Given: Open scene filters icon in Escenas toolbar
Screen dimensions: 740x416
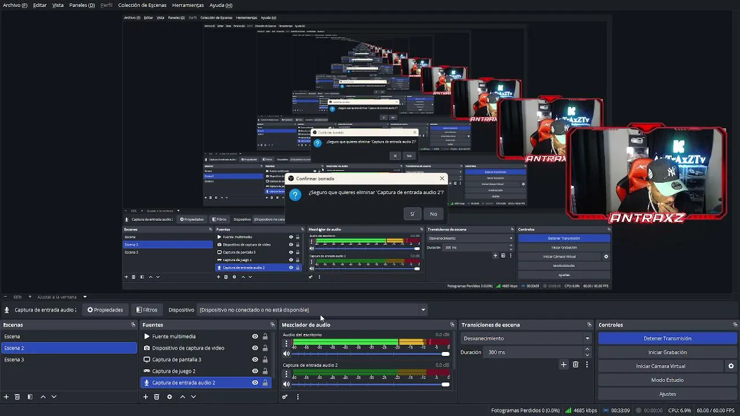Looking at the screenshot, I should tap(30, 397).
